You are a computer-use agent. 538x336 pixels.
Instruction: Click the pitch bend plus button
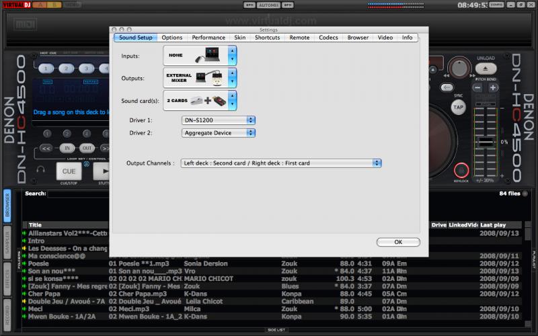click(494, 88)
